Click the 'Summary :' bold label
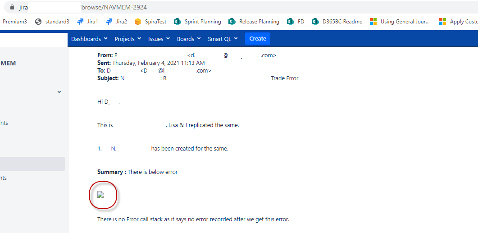The image size is (478, 233). [x=112, y=172]
